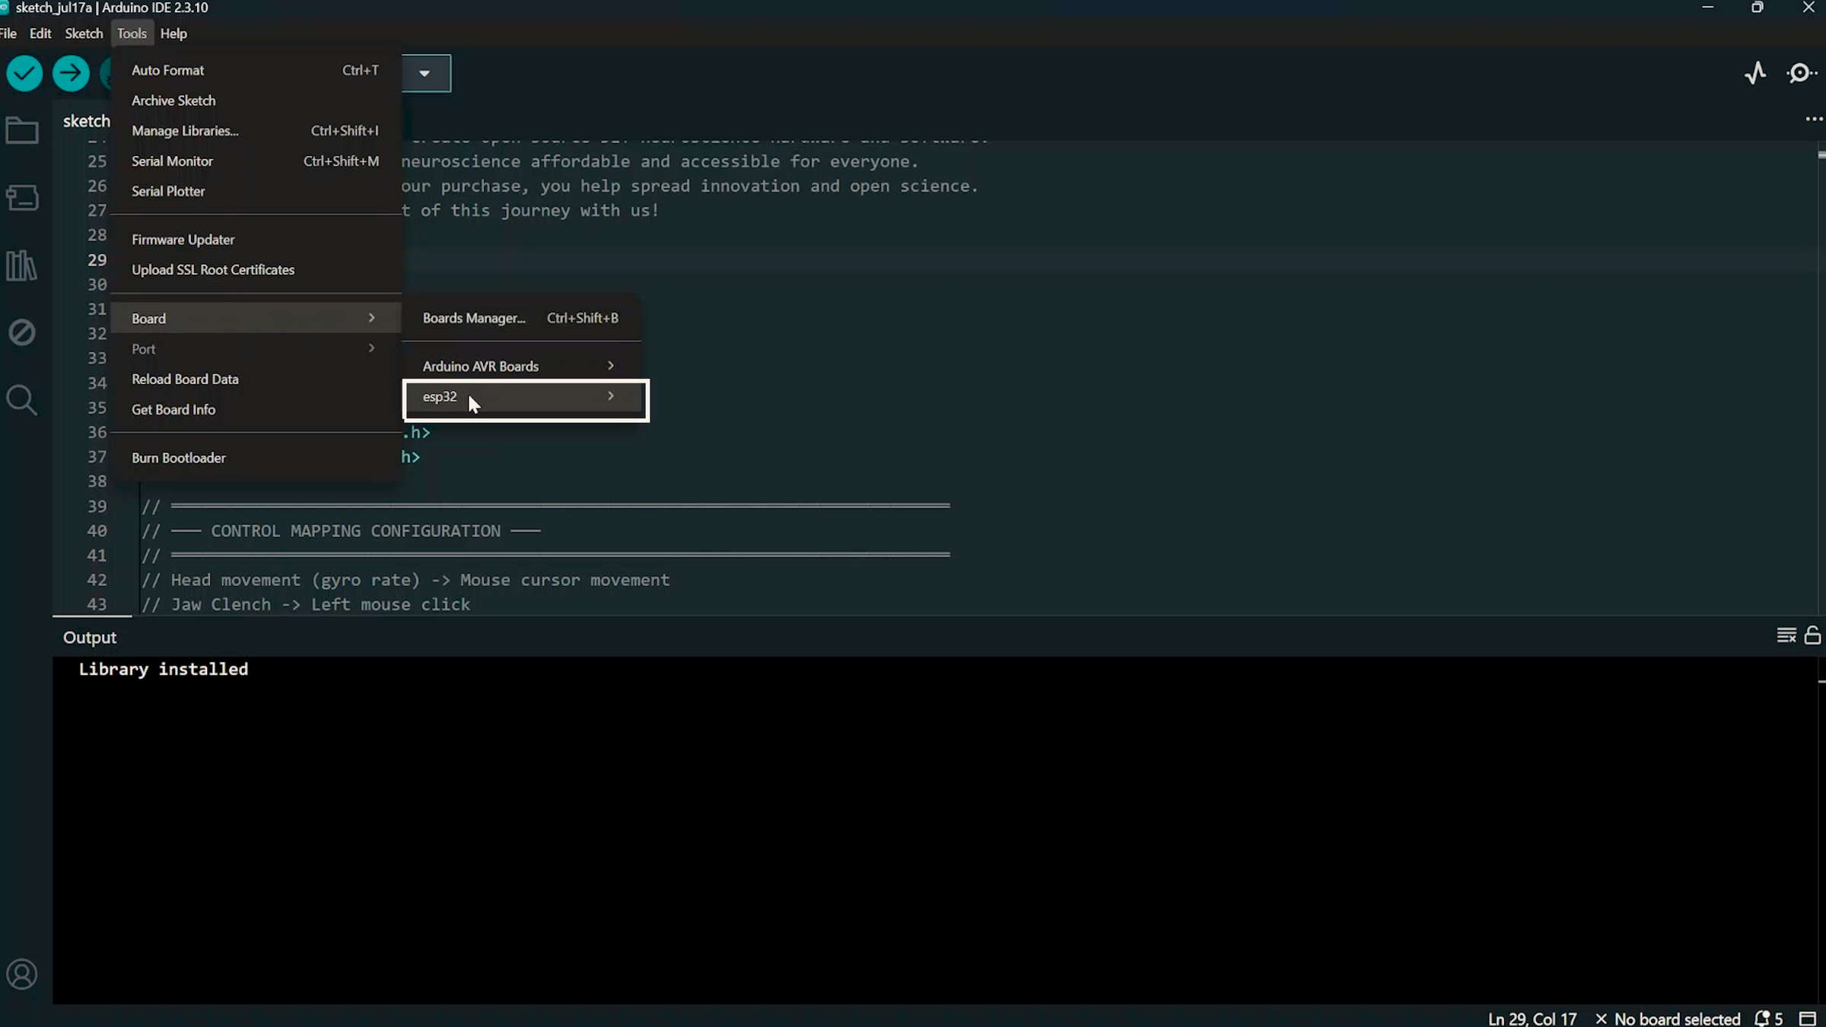
Task: Click the Output panel title
Action: point(90,638)
